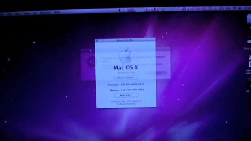Screen dimensions: 251x141
Task: Click the black triangle icon in menu bar
Action: tap(119, 10)
